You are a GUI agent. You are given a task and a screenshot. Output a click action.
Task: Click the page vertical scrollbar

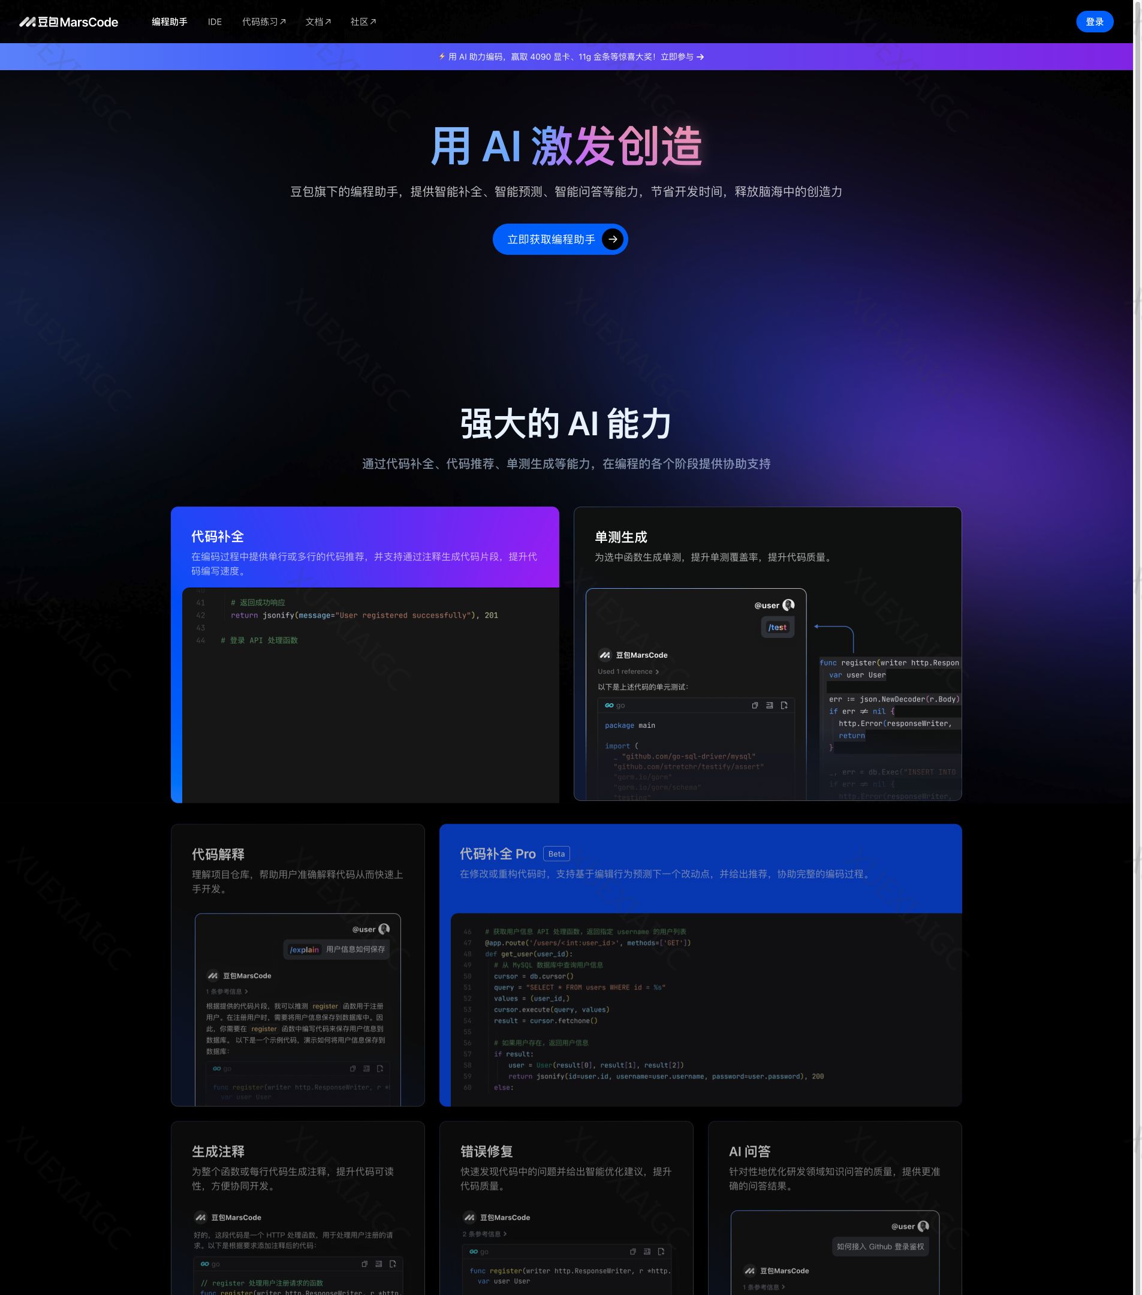(x=1138, y=648)
